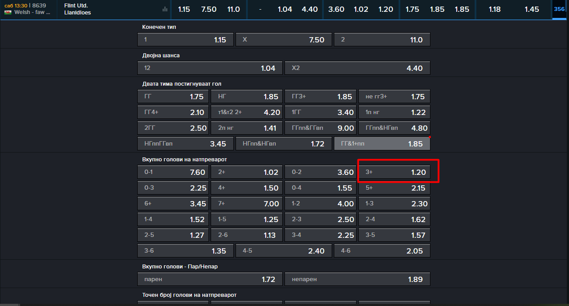Open match statistics bar chart icon

[x=165, y=9]
